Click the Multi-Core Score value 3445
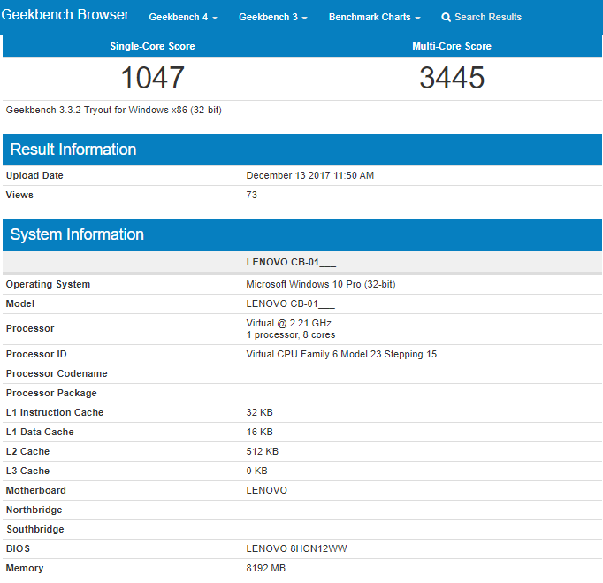This screenshot has height=583, width=603. coord(452,78)
